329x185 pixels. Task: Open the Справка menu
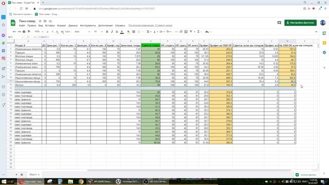(120, 25)
